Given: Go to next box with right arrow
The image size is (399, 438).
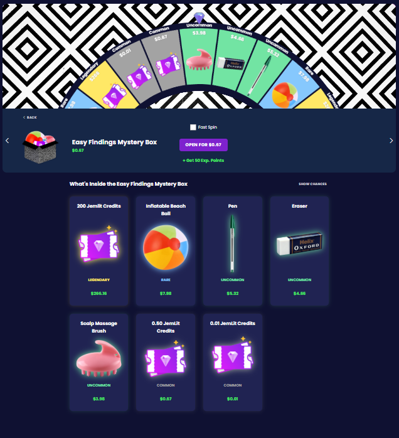Looking at the screenshot, I should coord(391,141).
